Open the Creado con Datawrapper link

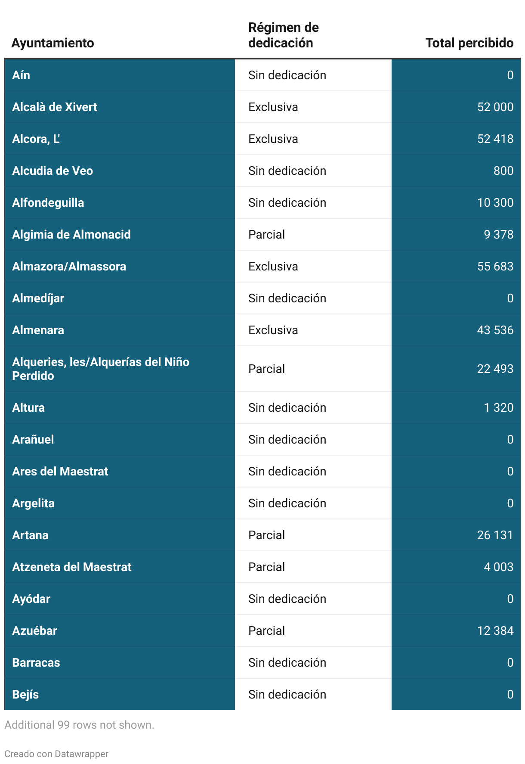pyautogui.click(x=56, y=754)
